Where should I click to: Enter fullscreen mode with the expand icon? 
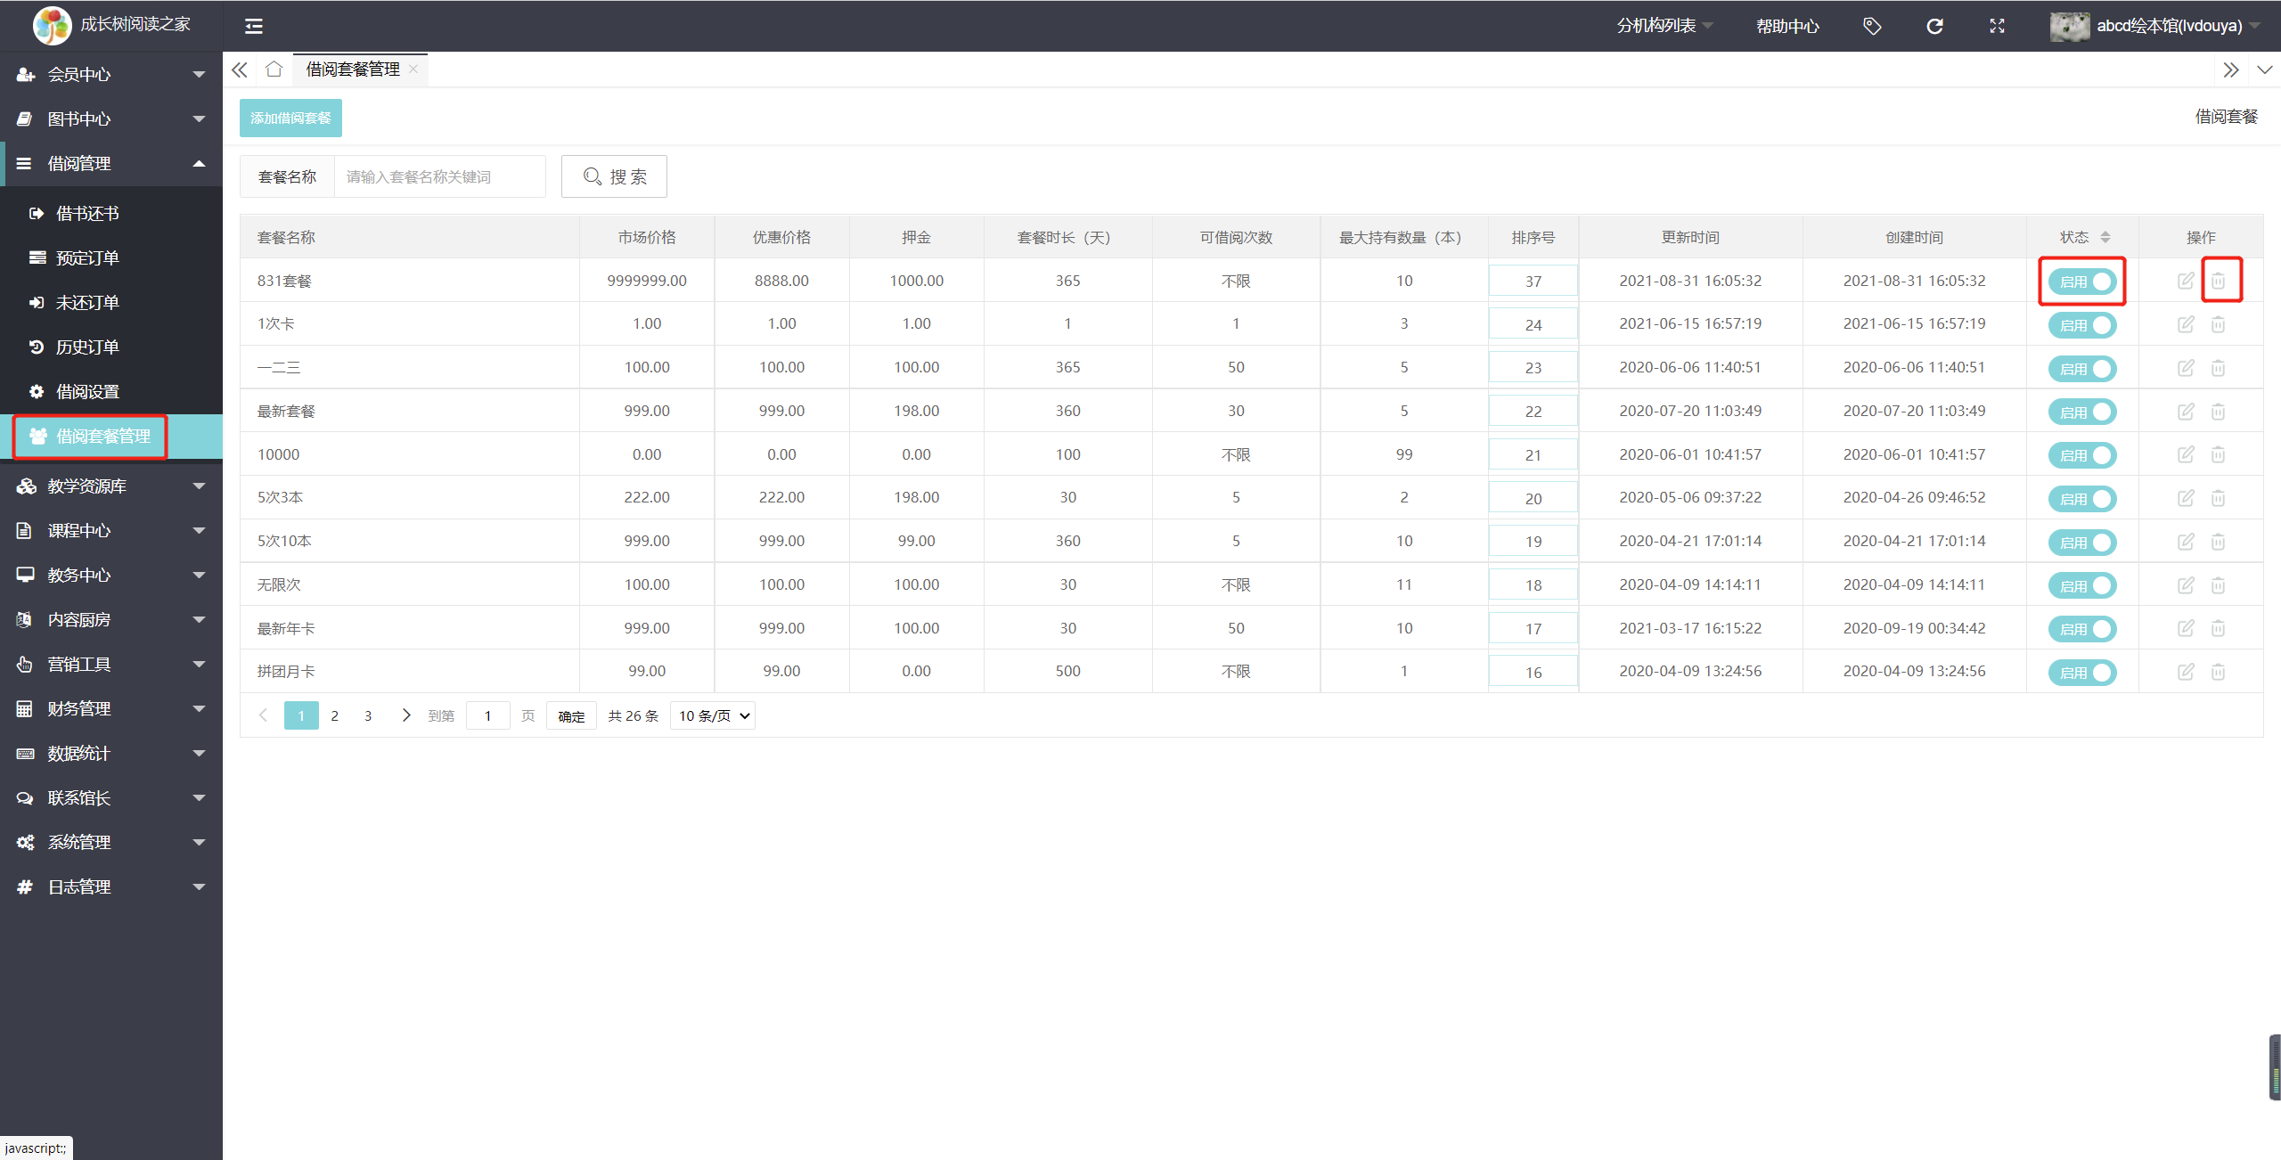(x=1997, y=26)
